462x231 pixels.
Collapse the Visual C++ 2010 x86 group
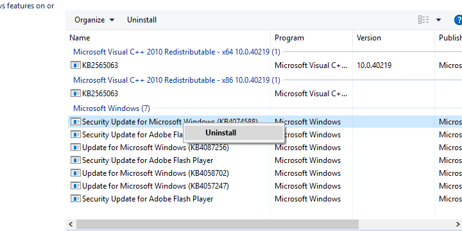pyautogui.click(x=176, y=80)
